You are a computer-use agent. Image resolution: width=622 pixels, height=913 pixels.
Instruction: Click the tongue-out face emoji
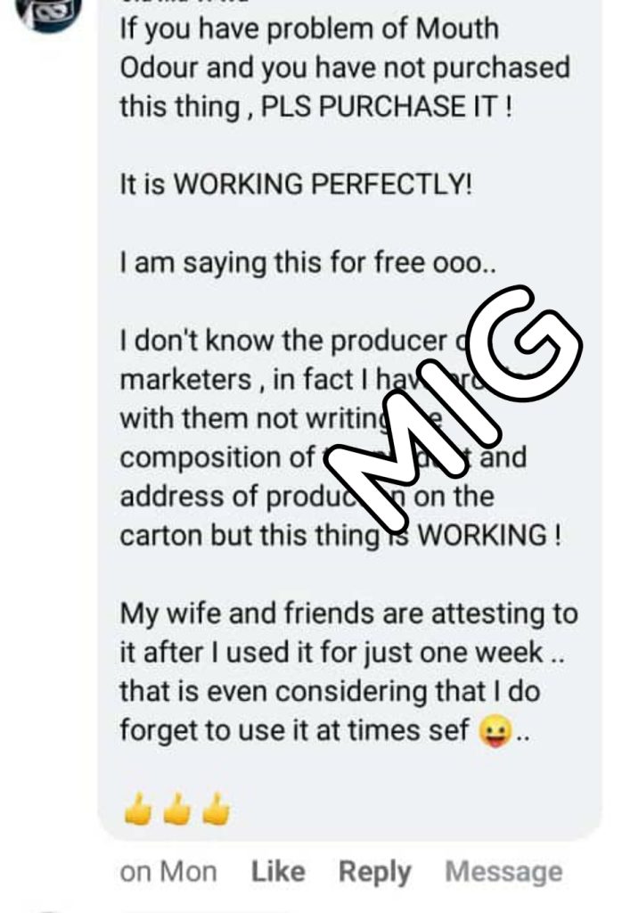[x=496, y=732]
